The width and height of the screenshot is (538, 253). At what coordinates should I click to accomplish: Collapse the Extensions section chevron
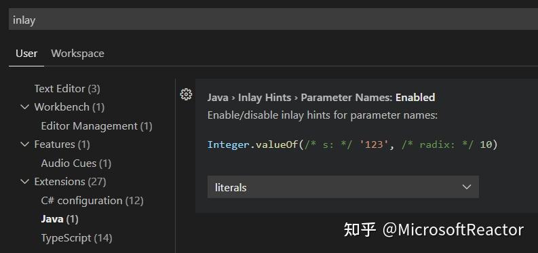pyautogui.click(x=24, y=181)
